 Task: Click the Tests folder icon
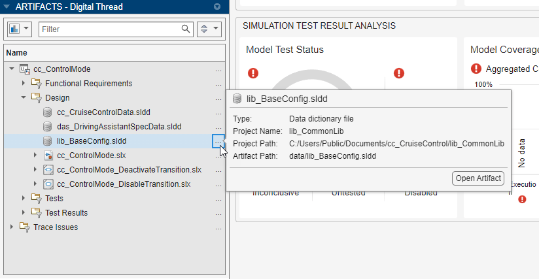pyautogui.click(x=36, y=199)
